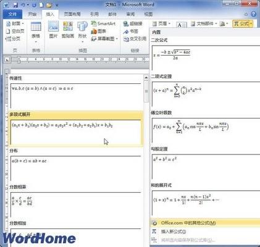Insert a 超链接 hyperlink

133,23
